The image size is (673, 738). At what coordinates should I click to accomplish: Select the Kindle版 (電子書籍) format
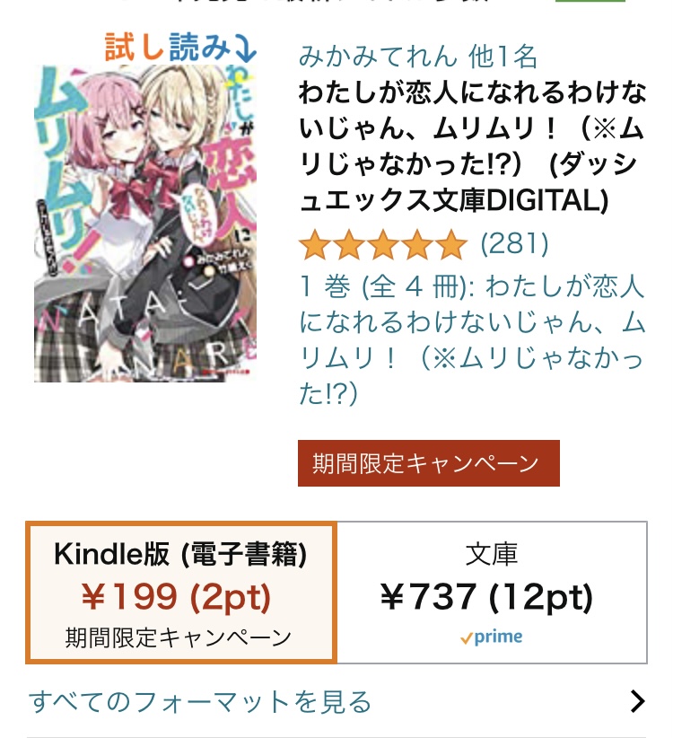(181, 592)
